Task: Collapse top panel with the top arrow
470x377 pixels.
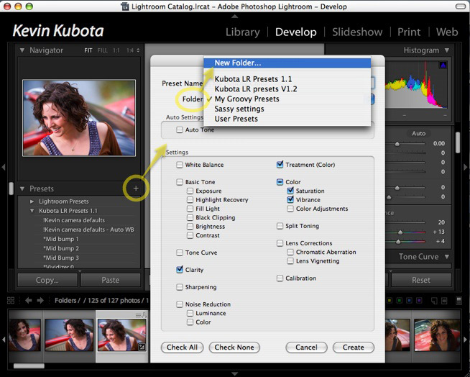Action: (235, 17)
